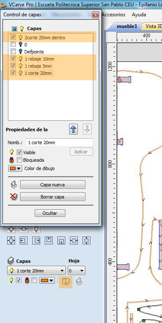Center selection vertically icon
Image resolution: width=162 pixels, height=323 pixels.
click(x=87, y=240)
